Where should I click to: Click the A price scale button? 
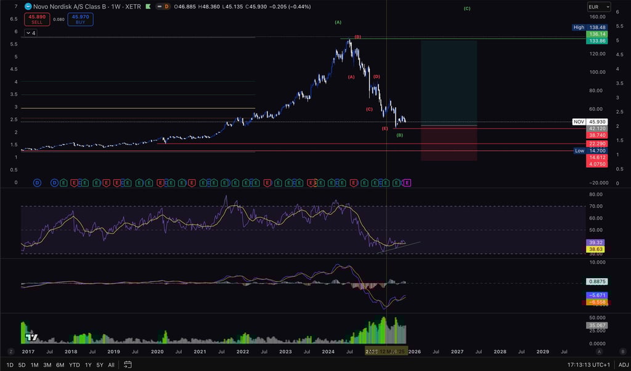click(x=599, y=351)
